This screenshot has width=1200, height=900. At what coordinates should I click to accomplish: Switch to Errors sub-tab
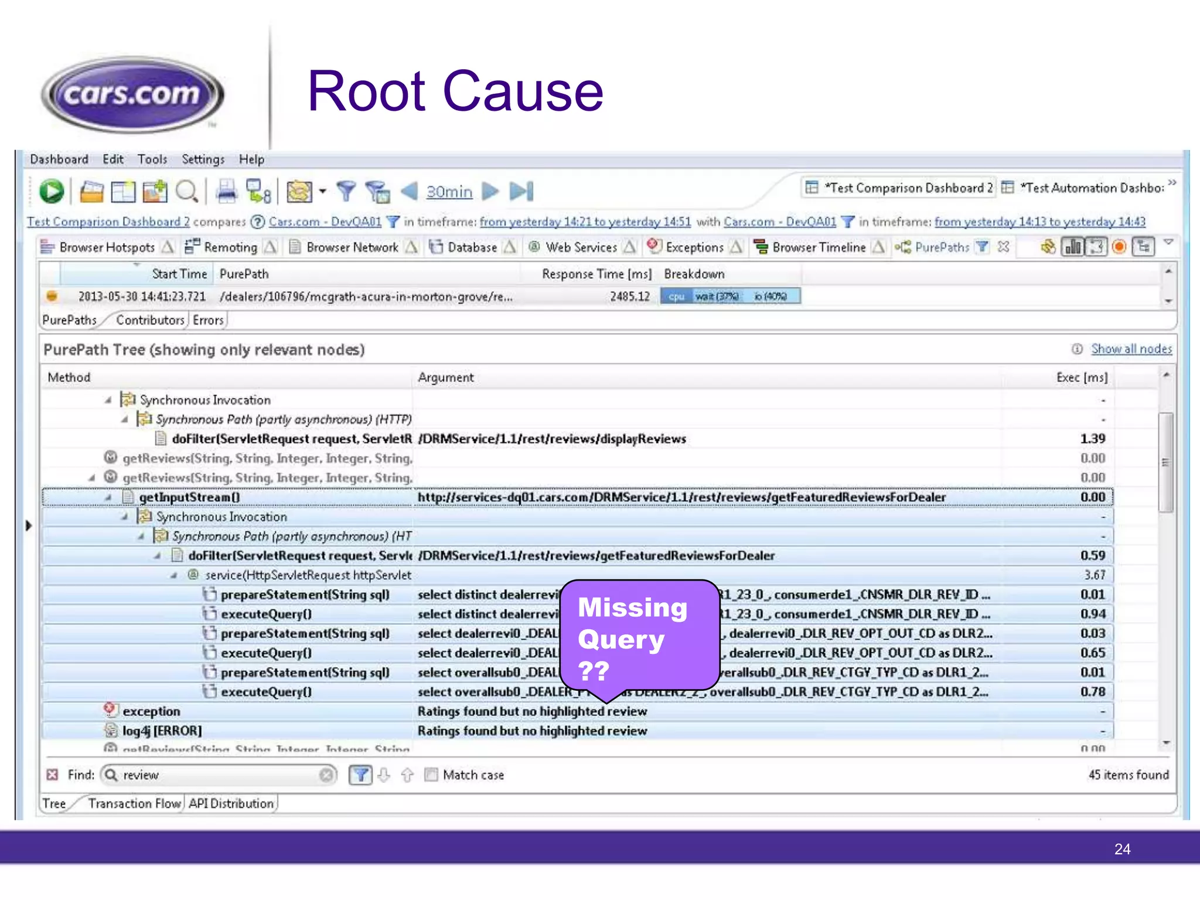[x=208, y=320]
